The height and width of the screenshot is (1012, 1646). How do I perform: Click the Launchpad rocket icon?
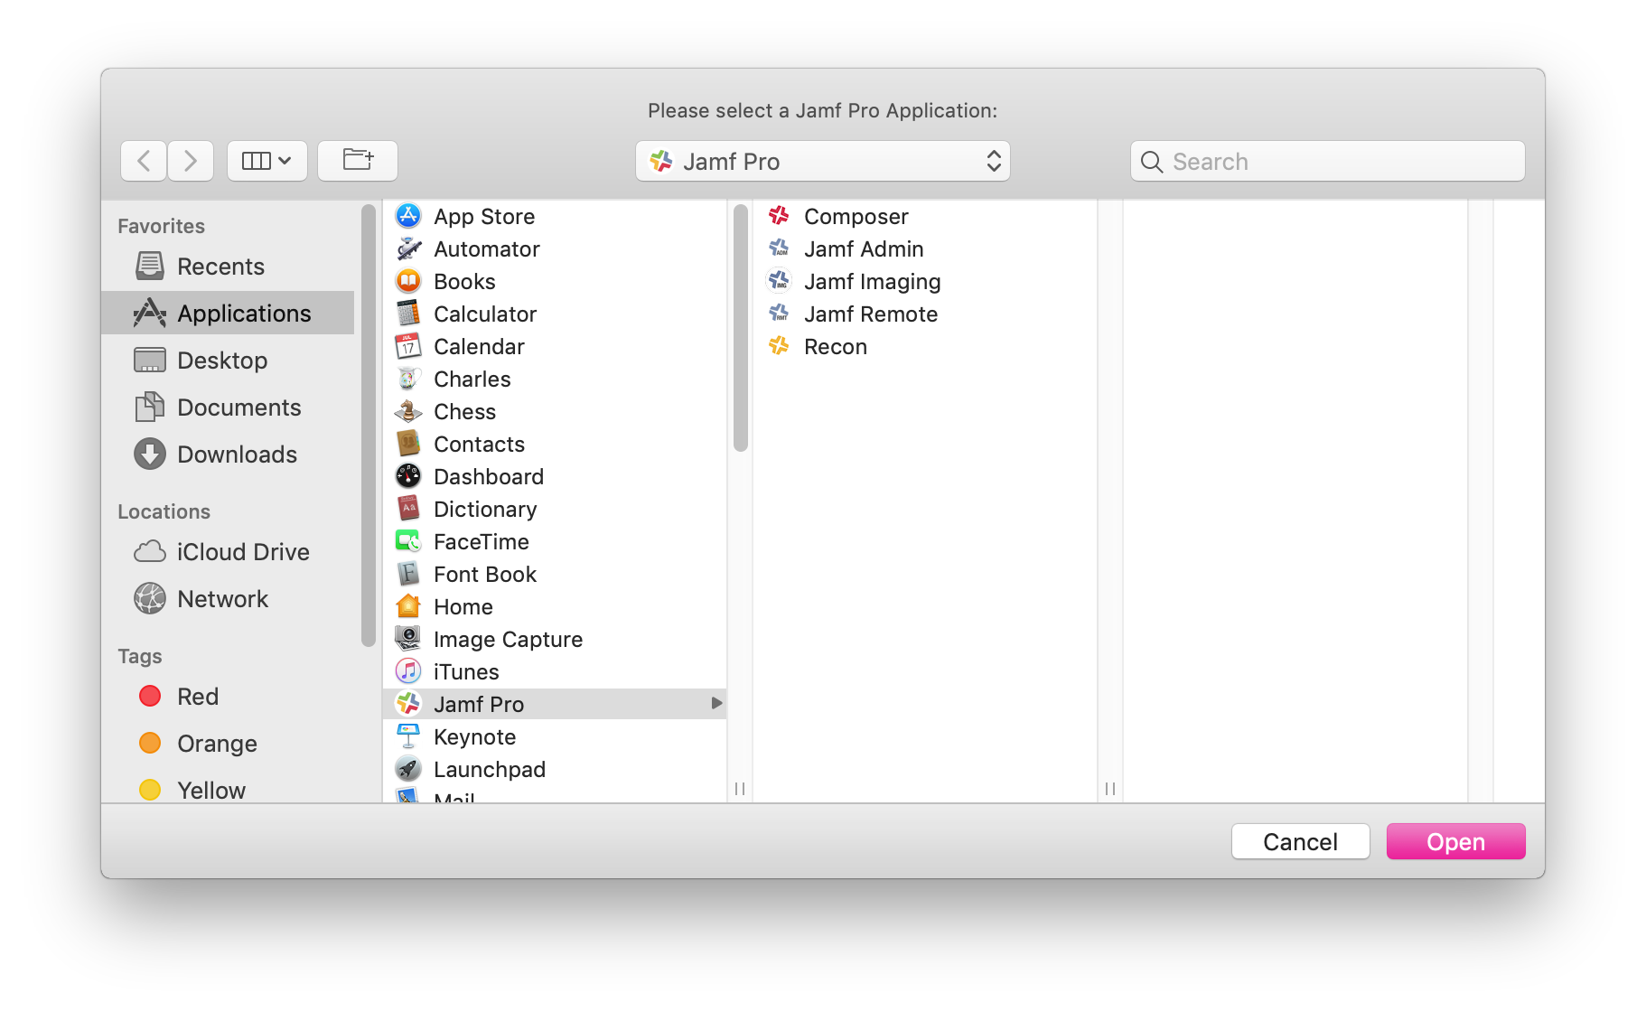pyautogui.click(x=408, y=769)
